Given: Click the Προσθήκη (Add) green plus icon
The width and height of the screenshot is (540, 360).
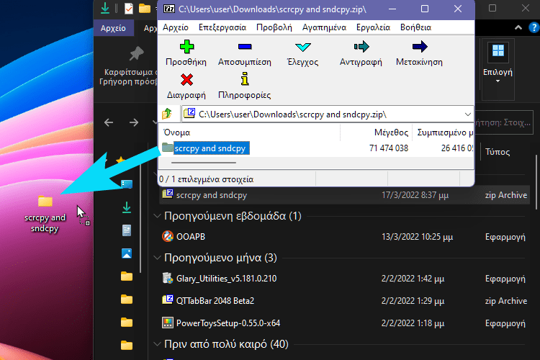Looking at the screenshot, I should (186, 47).
